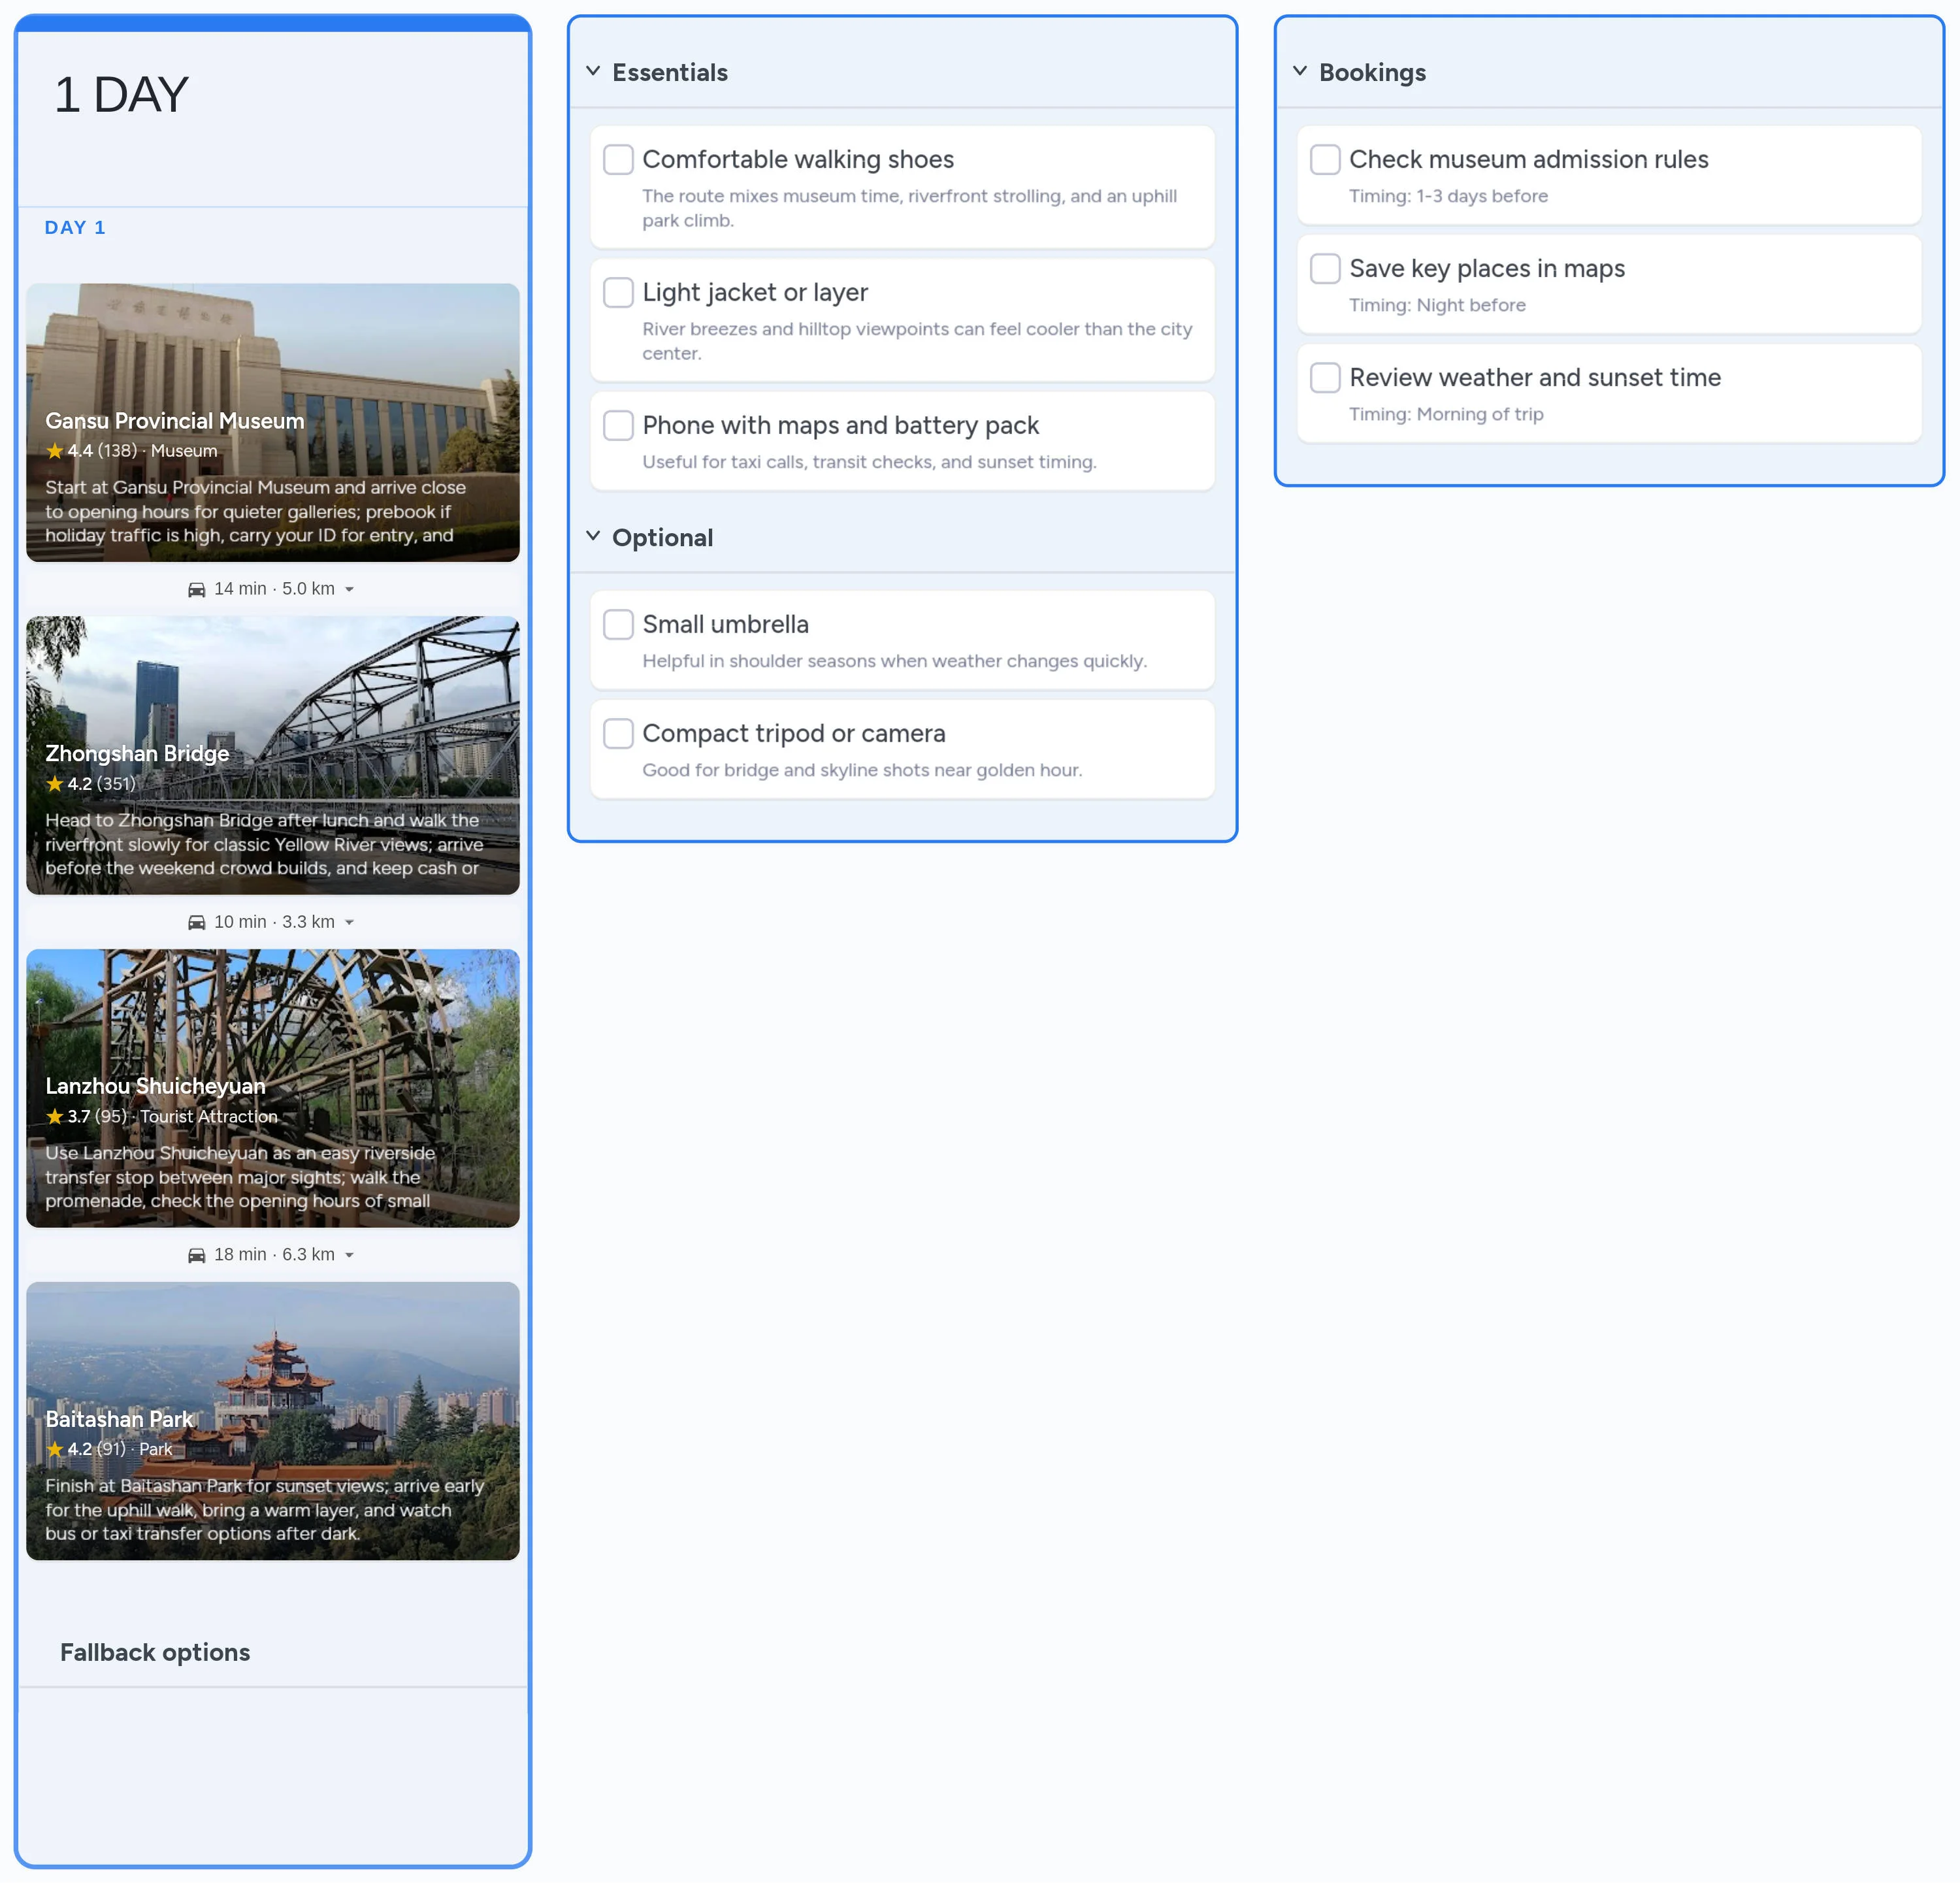Open Fallback options
The image size is (1960, 1883).
tap(155, 1652)
